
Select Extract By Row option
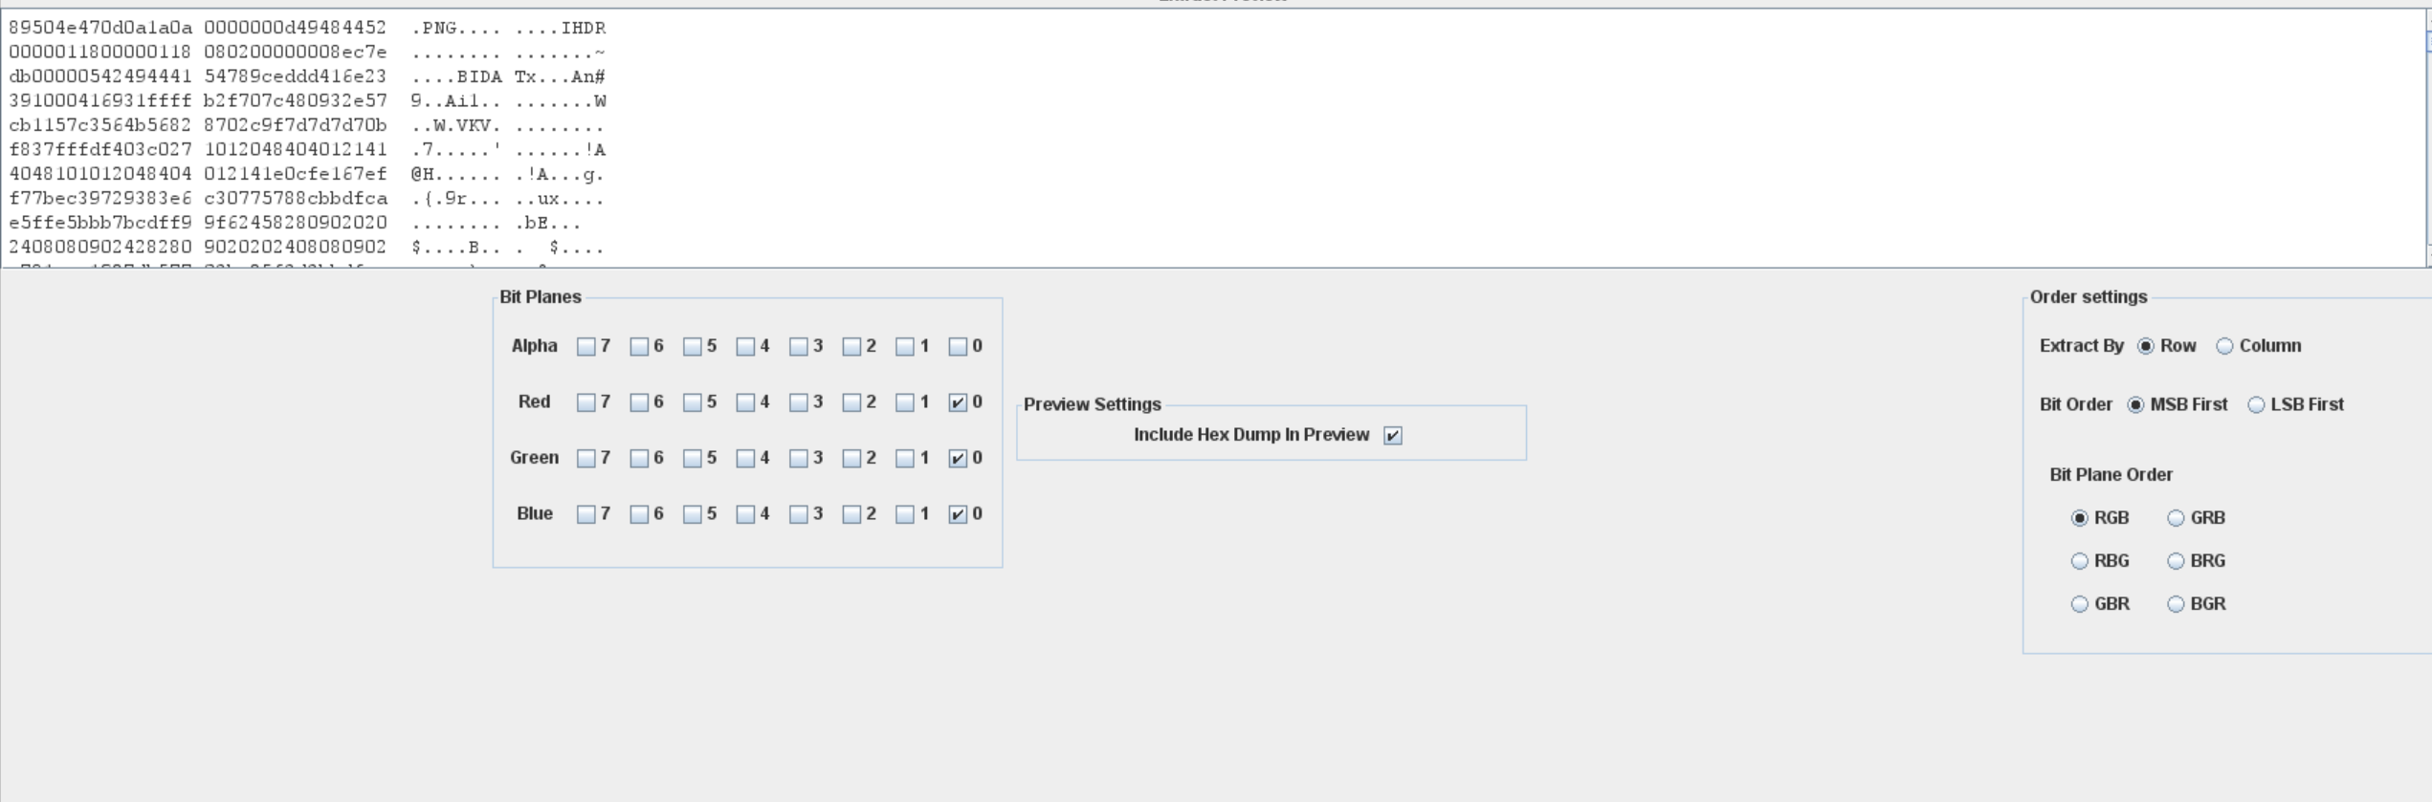(2167, 346)
